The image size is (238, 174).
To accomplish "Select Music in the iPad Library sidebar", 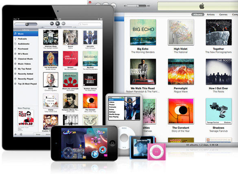I will [26, 34].
